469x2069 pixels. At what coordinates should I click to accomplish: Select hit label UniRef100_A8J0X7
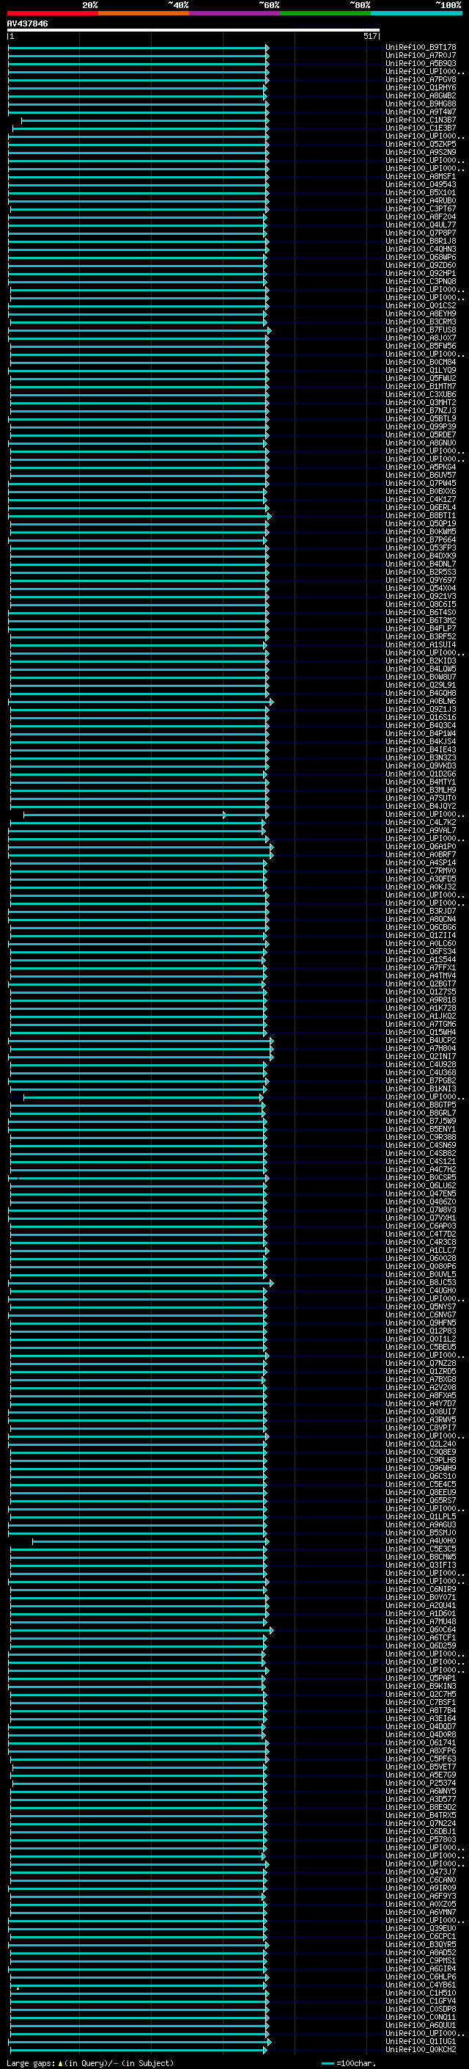click(x=421, y=338)
